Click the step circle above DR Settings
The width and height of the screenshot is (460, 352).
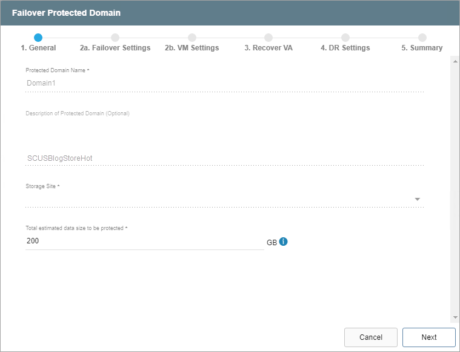[345, 38]
